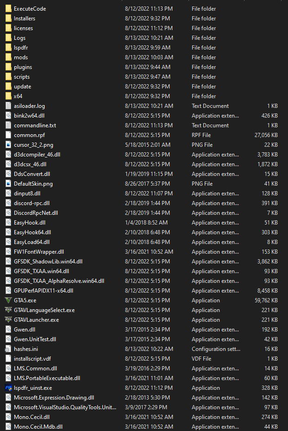Select the LMS.PortableExecutable.dll file name
Image resolution: width=288 pixels, height=431 pixels.
pyautogui.click(x=47, y=378)
